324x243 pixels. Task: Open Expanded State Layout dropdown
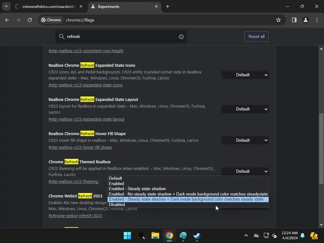(x=245, y=109)
